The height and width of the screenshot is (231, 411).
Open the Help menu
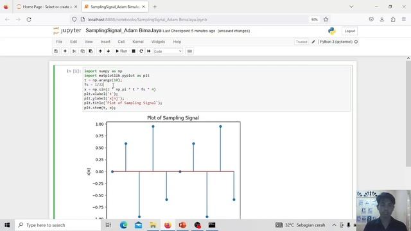[177, 42]
